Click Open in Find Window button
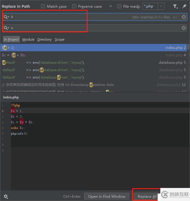This screenshot has width=190, height=201. [107, 196]
